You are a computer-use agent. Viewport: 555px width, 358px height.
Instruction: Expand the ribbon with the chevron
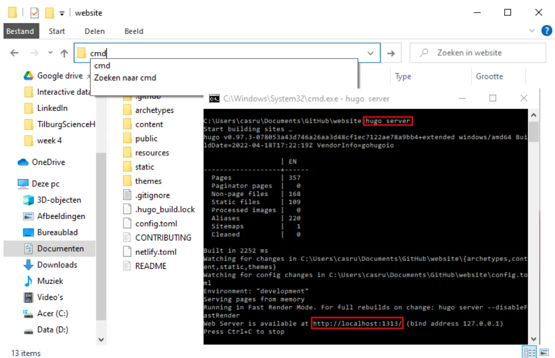[x=532, y=31]
